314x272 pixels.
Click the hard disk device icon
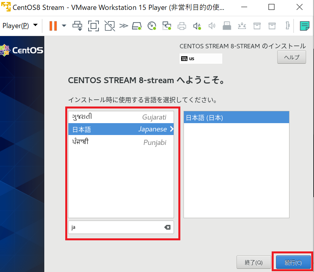[x=137, y=26]
